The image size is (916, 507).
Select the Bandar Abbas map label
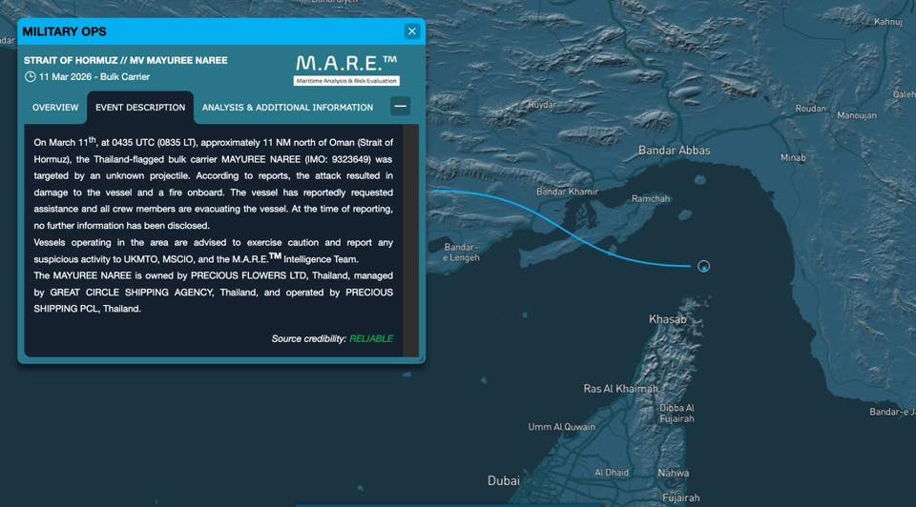point(674,151)
